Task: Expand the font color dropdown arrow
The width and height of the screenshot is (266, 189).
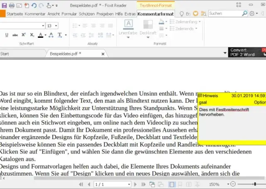Action: tap(45, 35)
